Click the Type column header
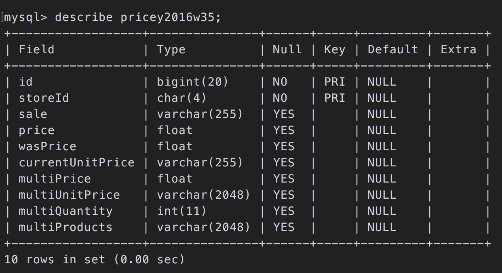The image size is (502, 273). (x=171, y=50)
